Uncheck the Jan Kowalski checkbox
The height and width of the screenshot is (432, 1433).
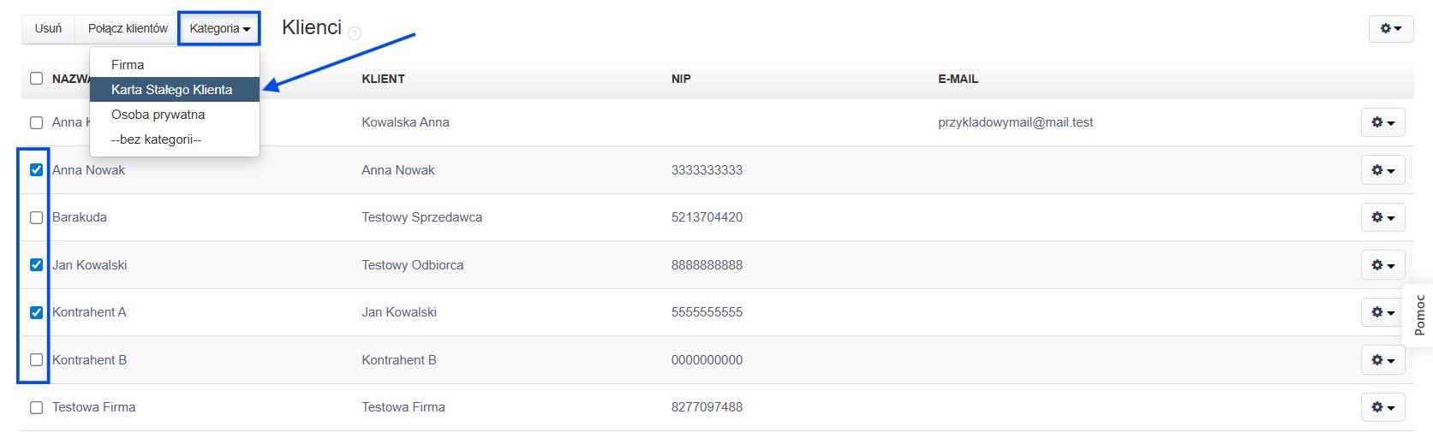pyautogui.click(x=36, y=265)
